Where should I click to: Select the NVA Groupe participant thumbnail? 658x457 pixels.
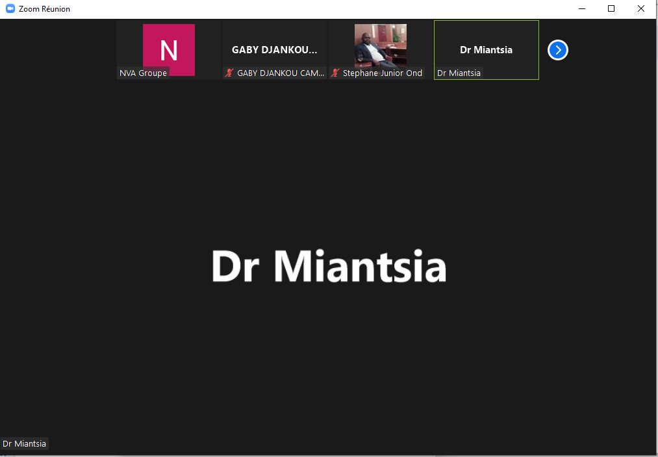pos(169,50)
